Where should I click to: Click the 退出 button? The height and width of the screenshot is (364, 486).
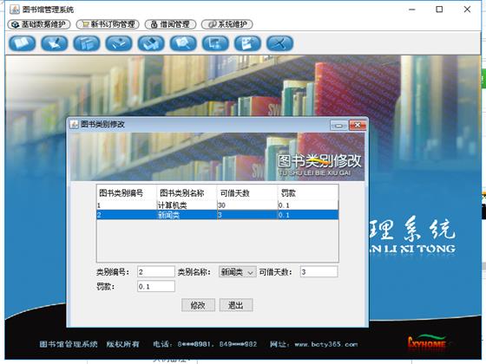tap(236, 305)
